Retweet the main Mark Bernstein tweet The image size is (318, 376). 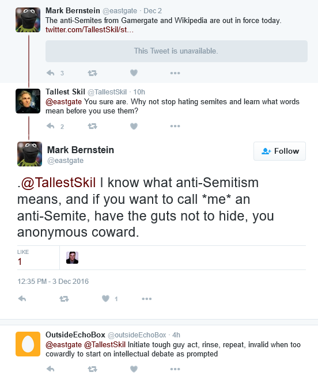[x=64, y=298]
